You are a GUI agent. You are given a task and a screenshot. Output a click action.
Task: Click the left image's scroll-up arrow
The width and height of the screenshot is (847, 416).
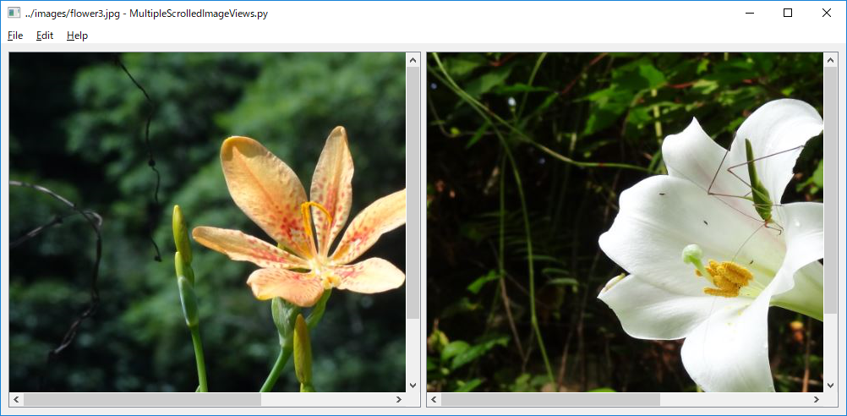(413, 60)
